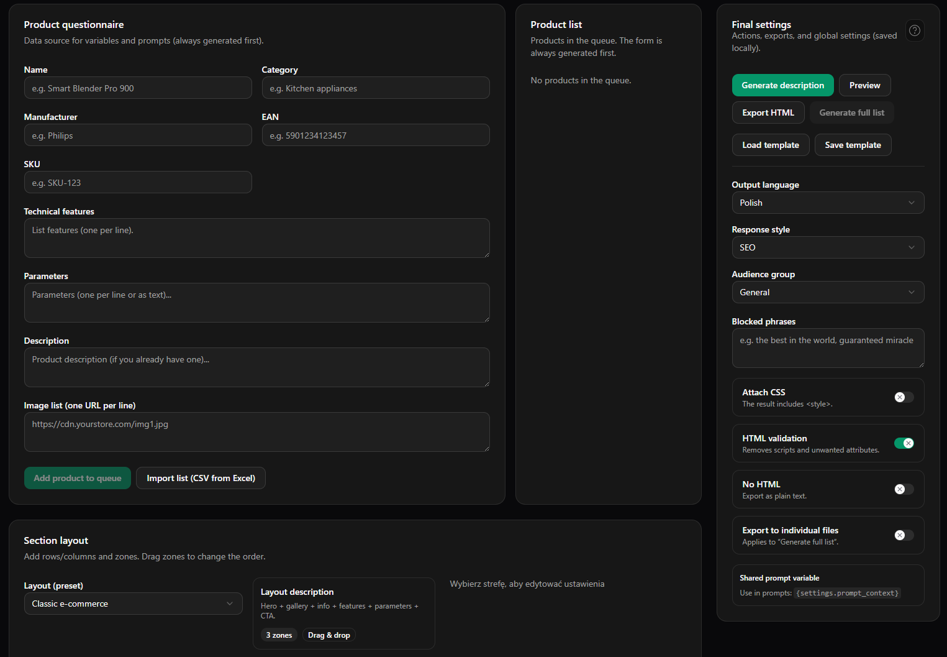Expand the Response style dropdown
Image resolution: width=947 pixels, height=657 pixels.
(827, 247)
